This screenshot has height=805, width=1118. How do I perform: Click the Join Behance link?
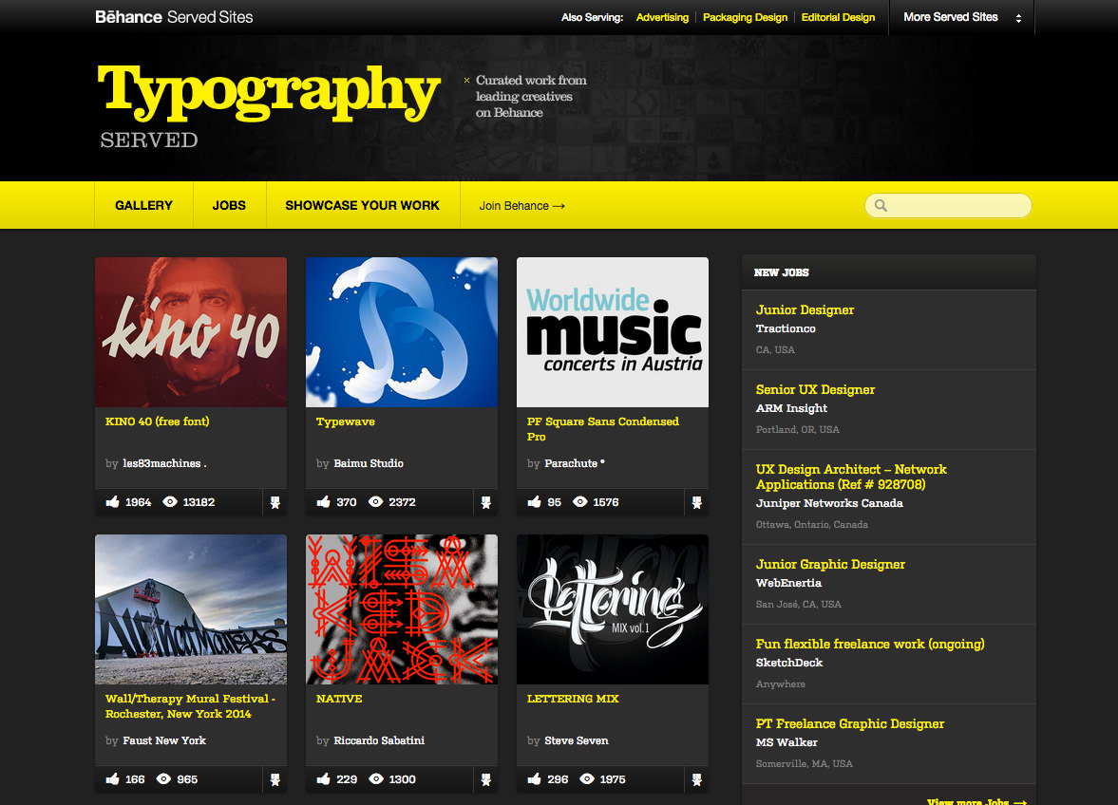click(x=521, y=206)
